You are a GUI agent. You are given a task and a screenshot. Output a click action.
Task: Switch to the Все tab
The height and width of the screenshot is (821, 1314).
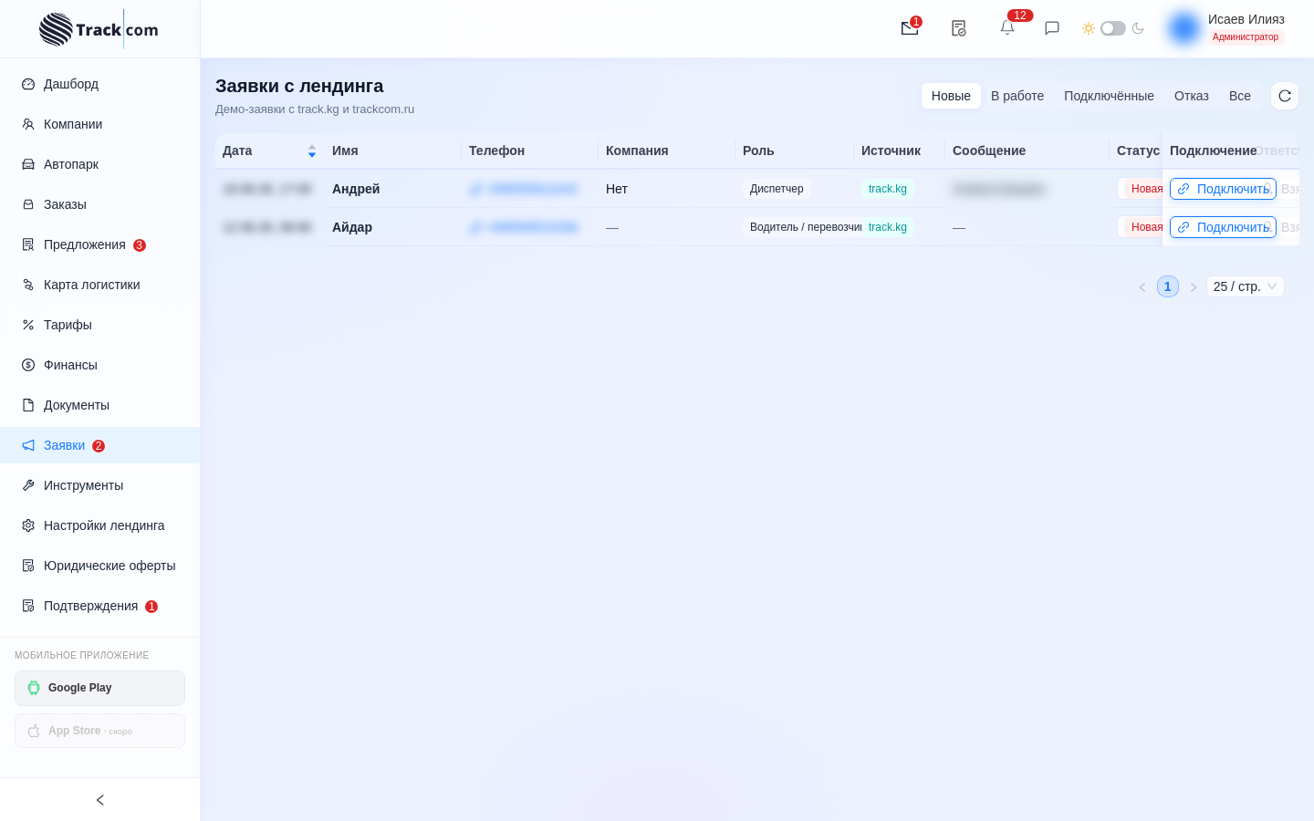(1240, 96)
